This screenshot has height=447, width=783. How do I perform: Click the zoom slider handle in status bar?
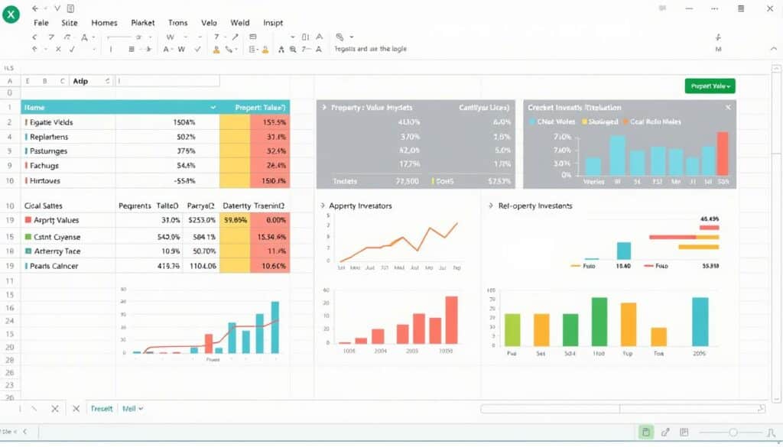(x=733, y=432)
